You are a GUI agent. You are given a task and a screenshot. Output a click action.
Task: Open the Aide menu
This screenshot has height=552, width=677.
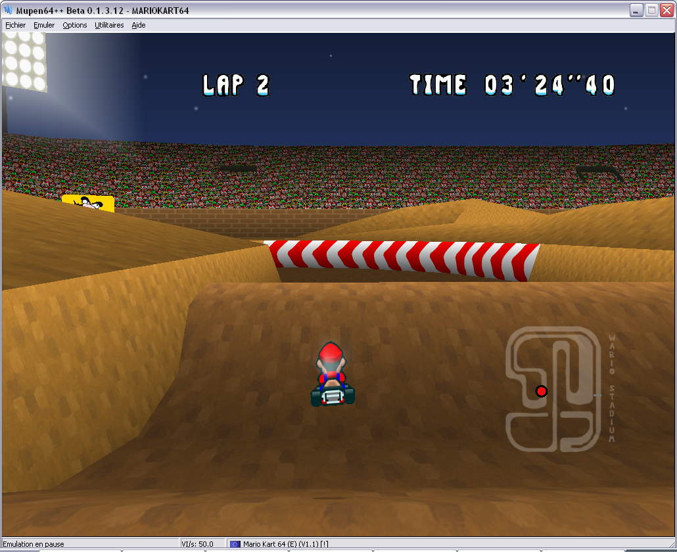[x=139, y=25]
